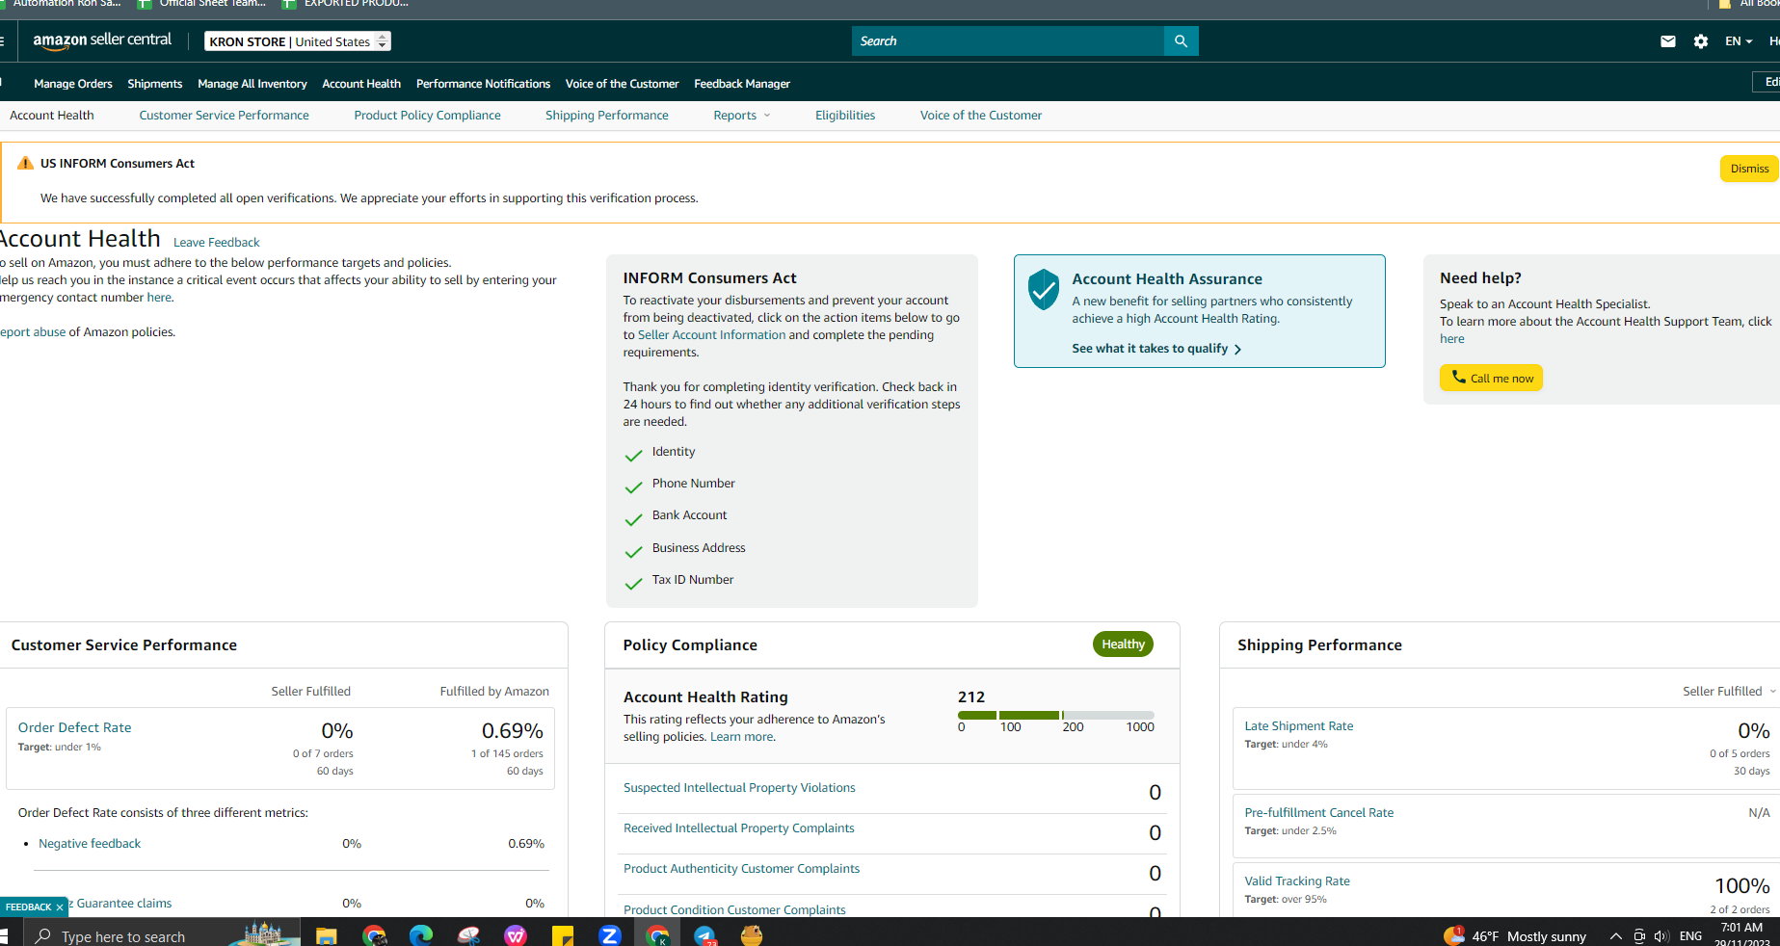
Task: Click the ENG input language indicator
Action: click(1690, 936)
